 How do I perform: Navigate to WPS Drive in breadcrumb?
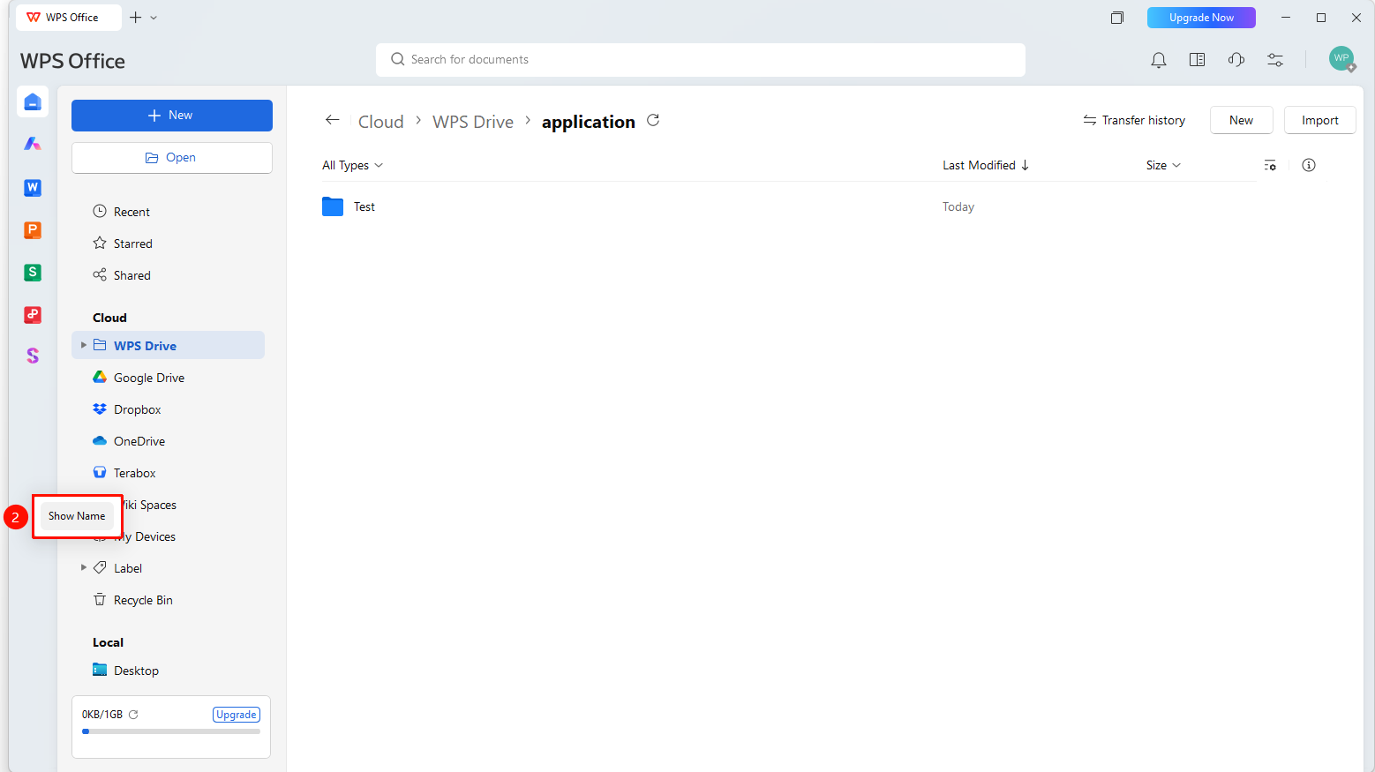click(473, 122)
